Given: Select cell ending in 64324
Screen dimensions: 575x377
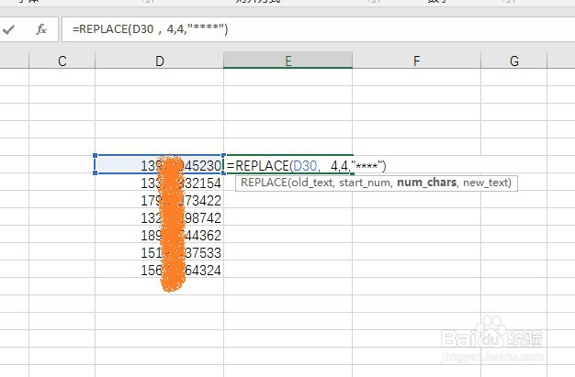Looking at the screenshot, I should (159, 270).
